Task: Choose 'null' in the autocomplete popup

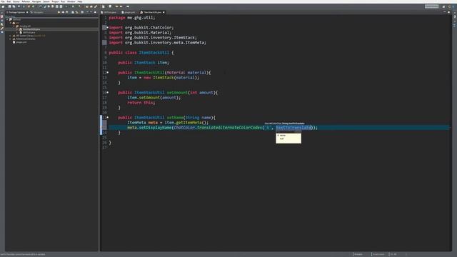Action: pyautogui.click(x=288, y=139)
